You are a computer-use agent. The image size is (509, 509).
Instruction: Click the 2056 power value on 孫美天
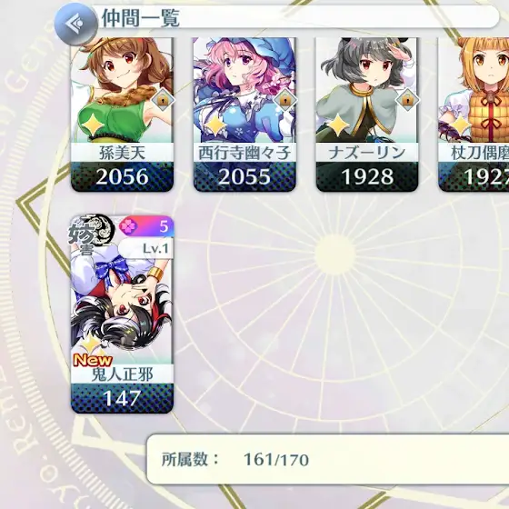click(x=122, y=177)
